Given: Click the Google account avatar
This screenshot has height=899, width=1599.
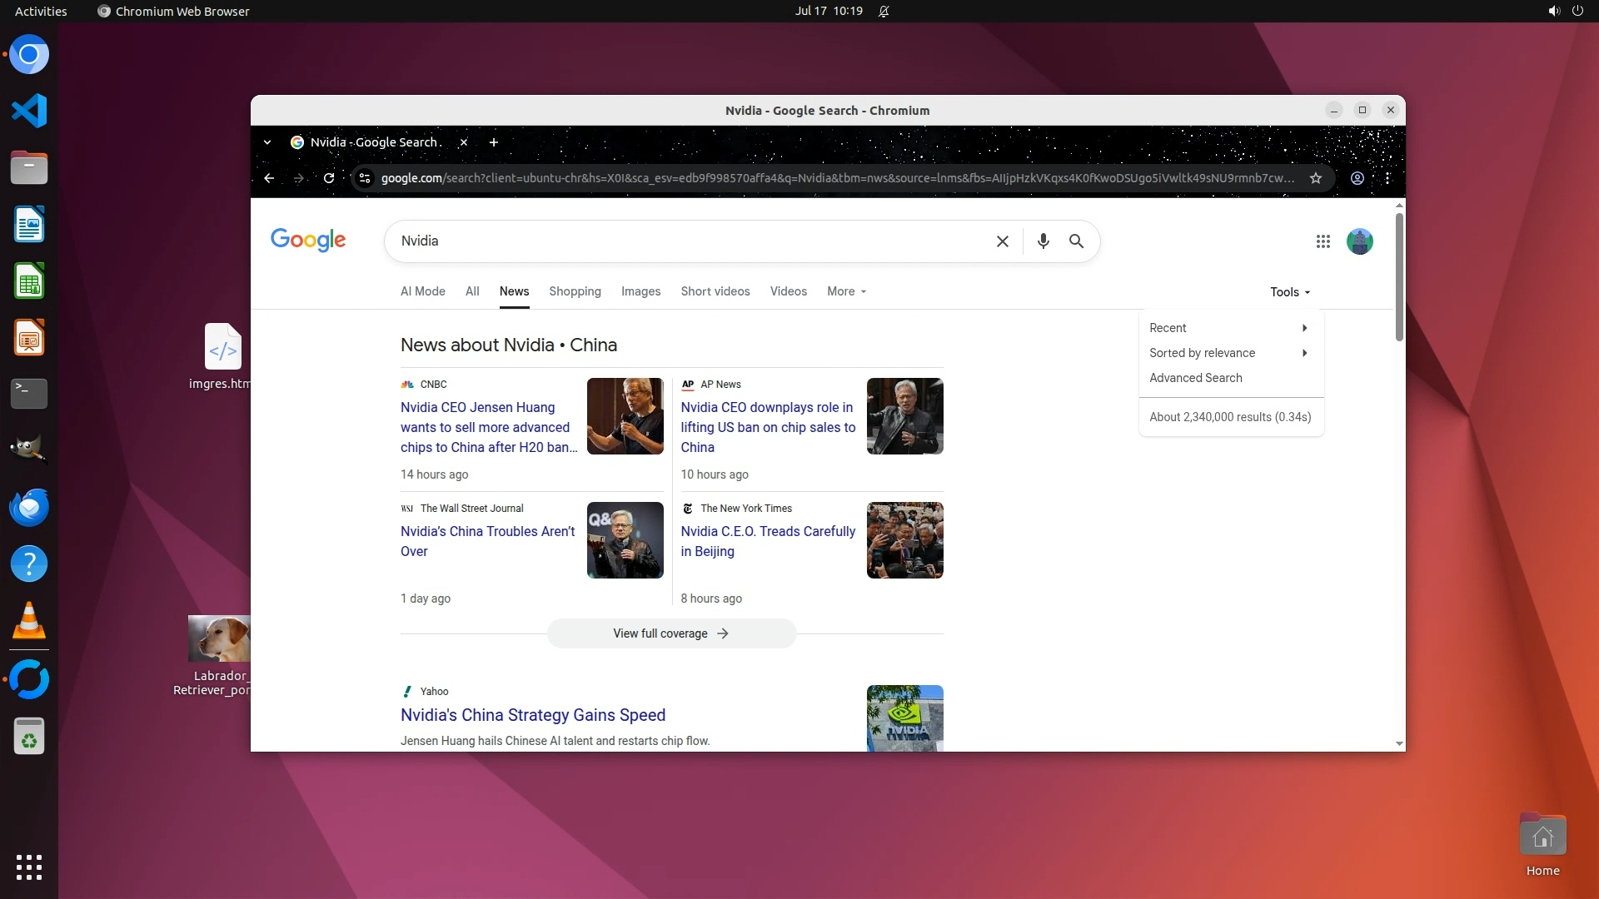Looking at the screenshot, I should coord(1359,241).
